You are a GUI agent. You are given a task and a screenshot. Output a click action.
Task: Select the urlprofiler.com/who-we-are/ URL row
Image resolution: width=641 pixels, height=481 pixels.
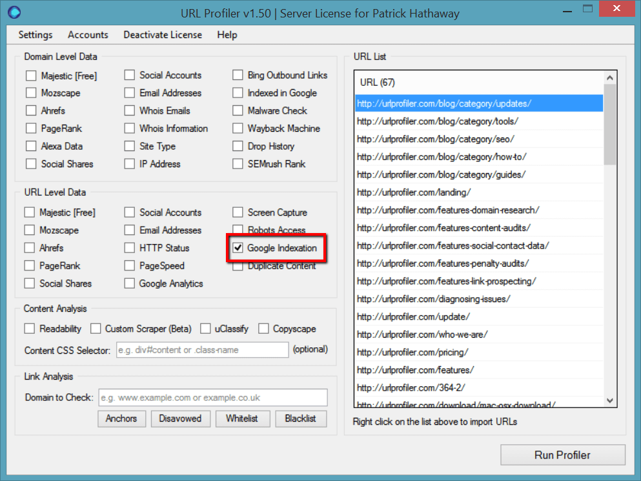pyautogui.click(x=479, y=334)
